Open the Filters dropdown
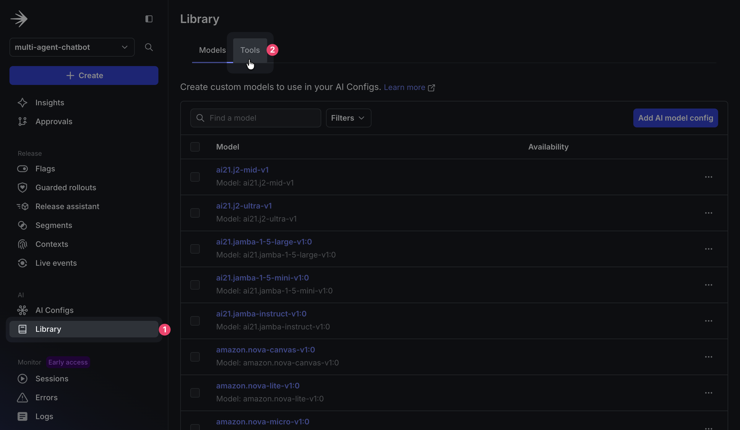This screenshot has width=740, height=430. pos(348,118)
